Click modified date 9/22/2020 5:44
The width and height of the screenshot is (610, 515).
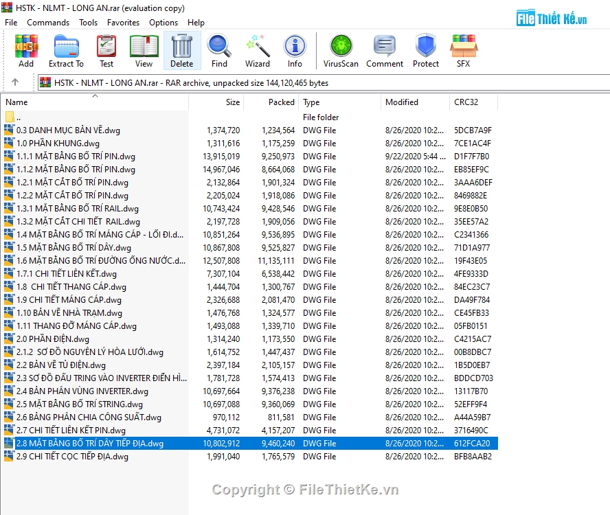[415, 156]
